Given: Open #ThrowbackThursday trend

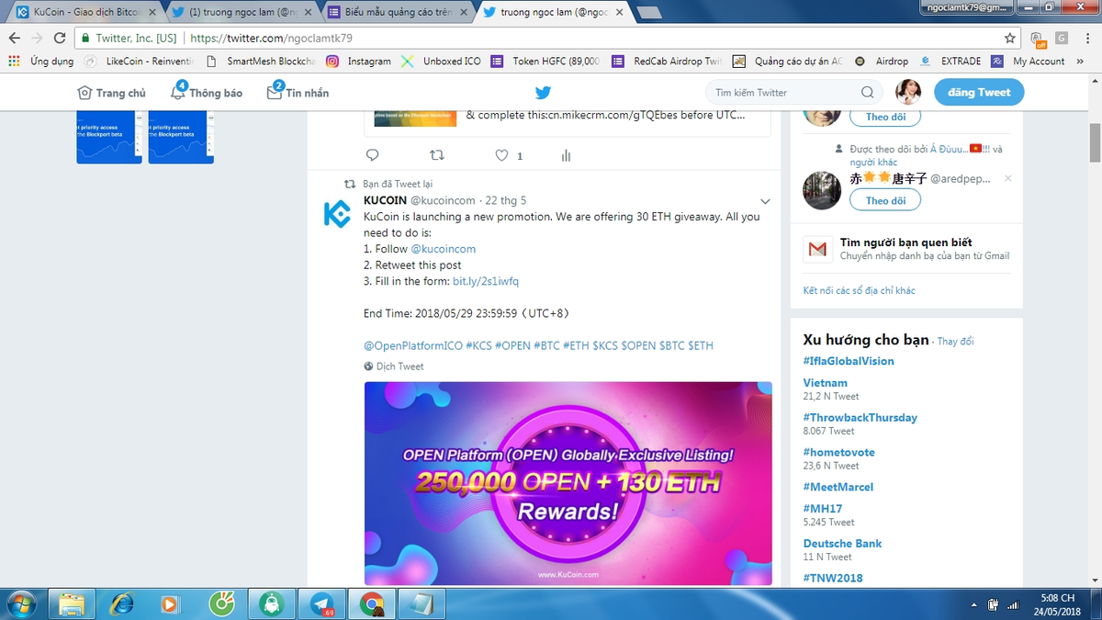Looking at the screenshot, I should tap(860, 418).
